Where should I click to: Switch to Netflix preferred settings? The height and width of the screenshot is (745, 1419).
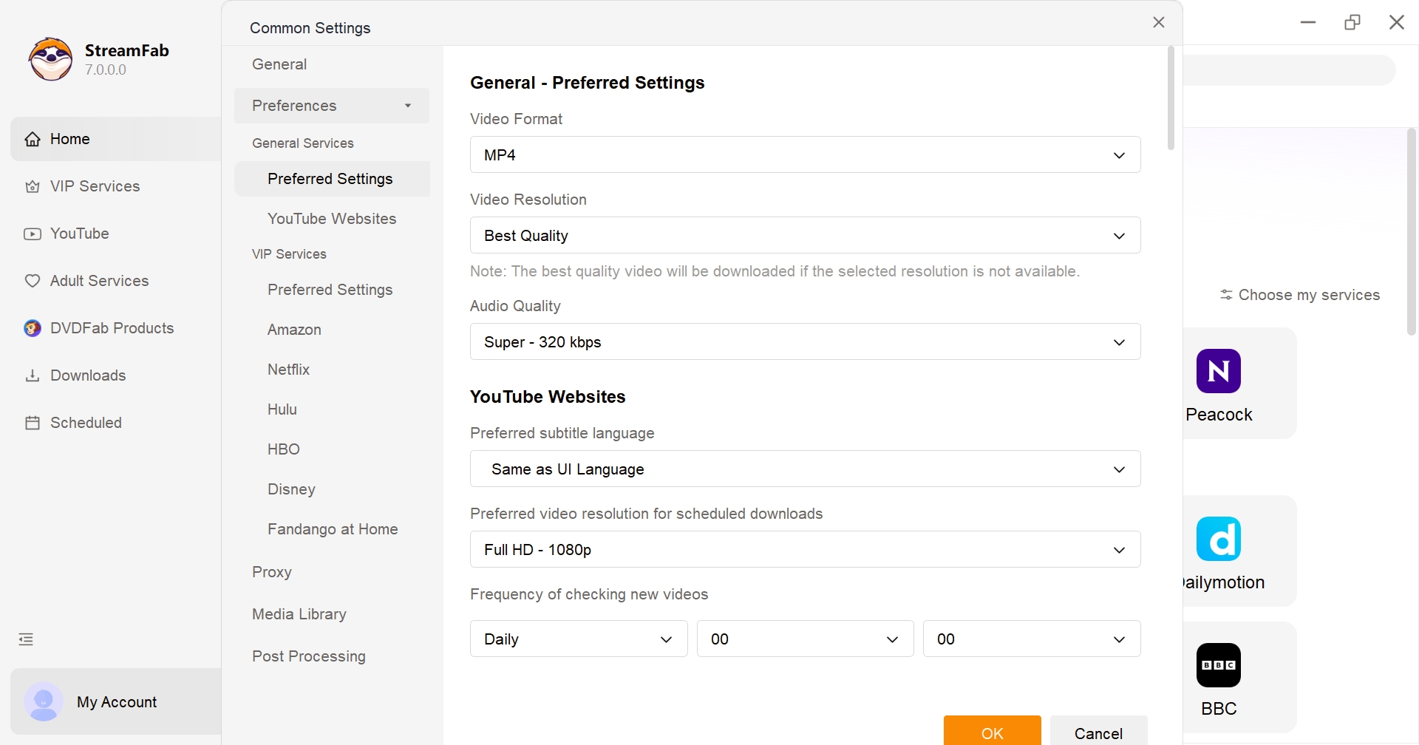pos(288,370)
